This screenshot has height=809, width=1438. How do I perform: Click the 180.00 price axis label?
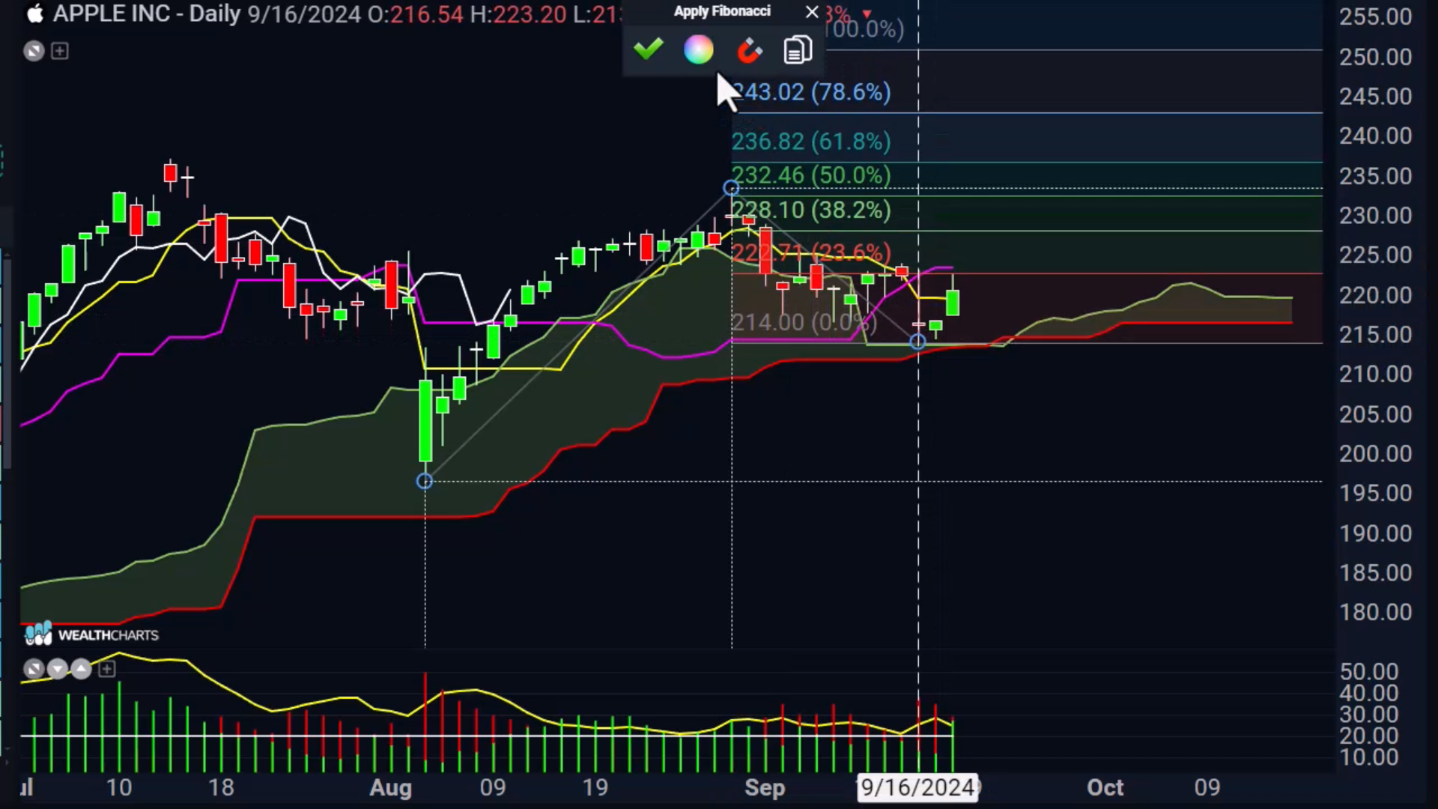pos(1375,613)
